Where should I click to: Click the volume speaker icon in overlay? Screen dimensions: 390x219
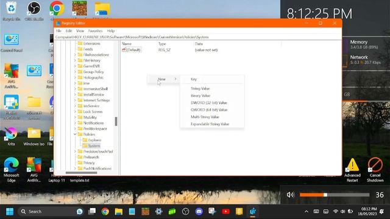click(290, 195)
